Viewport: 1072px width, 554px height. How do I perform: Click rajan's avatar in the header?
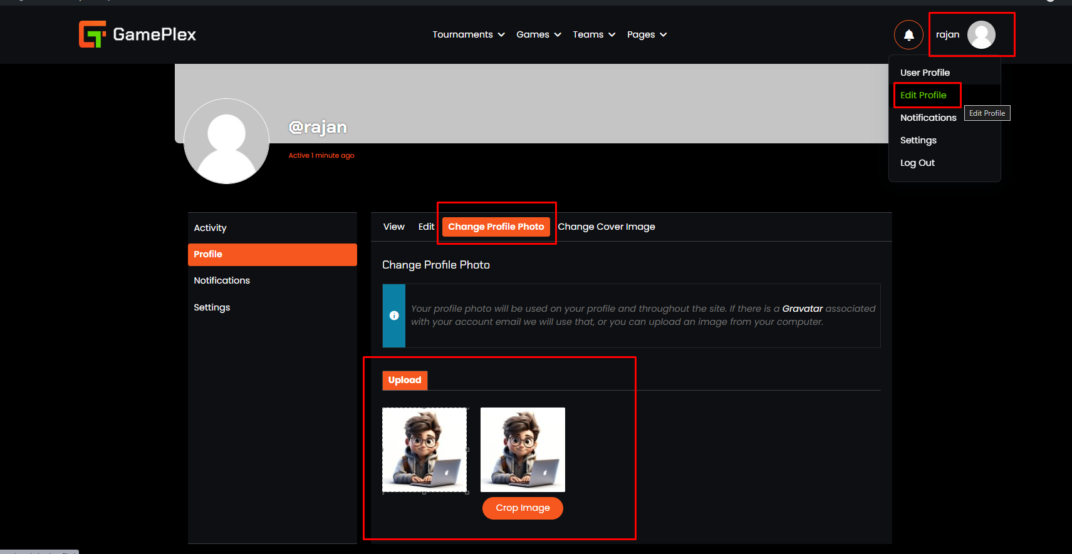point(981,35)
